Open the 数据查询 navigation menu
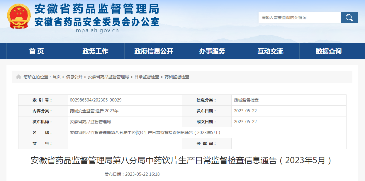 coord(329,51)
